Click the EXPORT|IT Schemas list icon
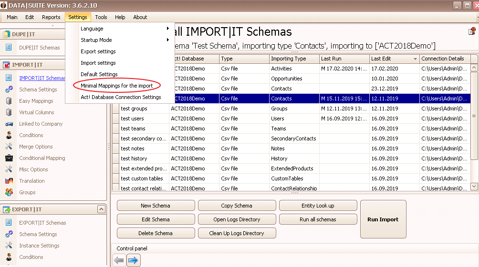 coord(9,223)
